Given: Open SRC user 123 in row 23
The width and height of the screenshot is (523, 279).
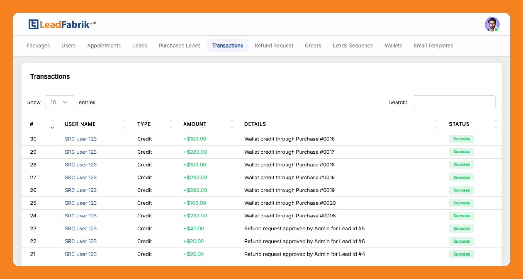Looking at the screenshot, I should coord(81,229).
